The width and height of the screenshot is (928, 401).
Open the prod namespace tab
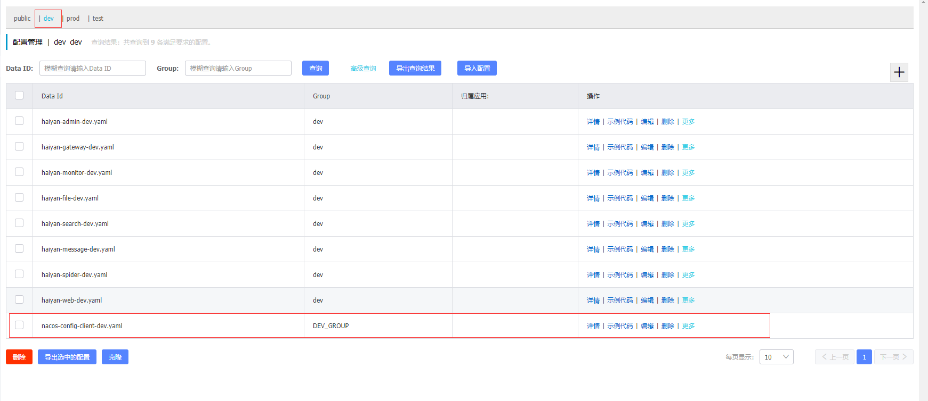[x=73, y=19]
